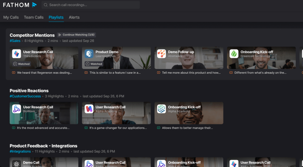This screenshot has height=167, width=303.
Task: Open the #CustomerSuccess tag link
Action: coord(25,96)
